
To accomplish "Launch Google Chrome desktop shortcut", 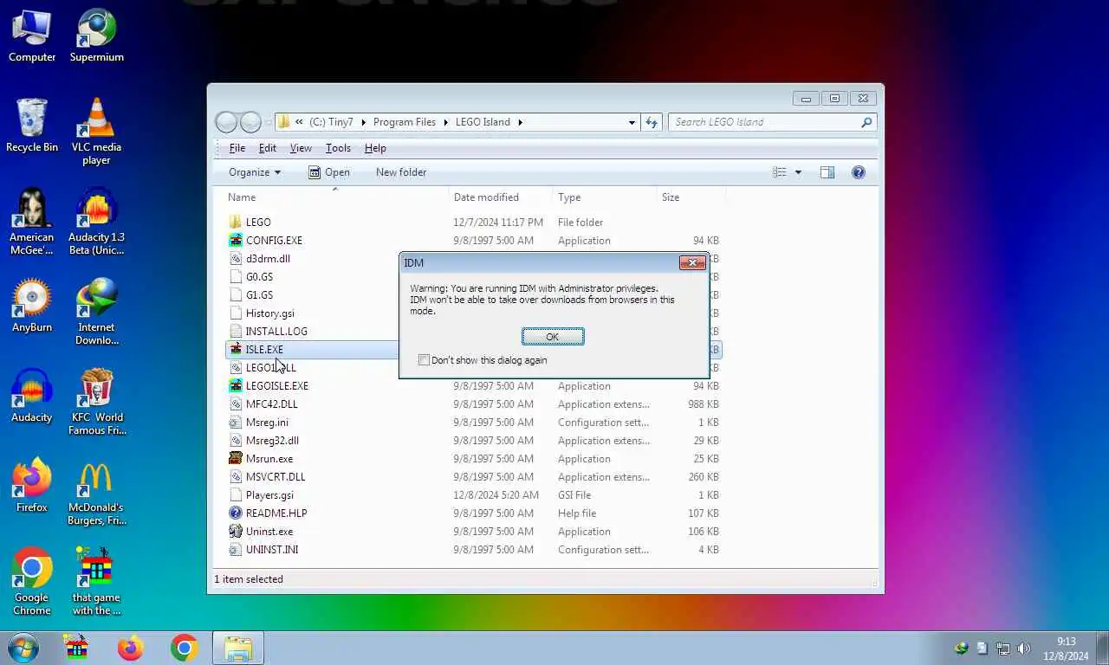I will click(32, 582).
